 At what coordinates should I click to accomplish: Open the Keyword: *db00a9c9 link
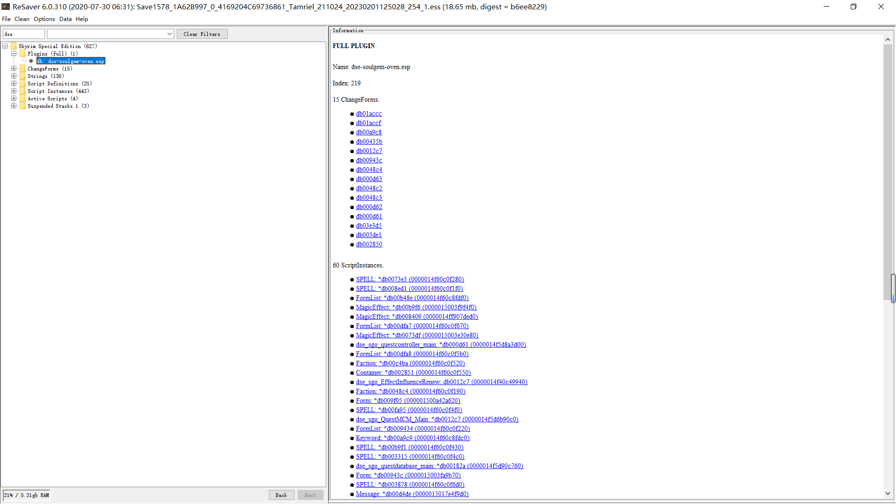click(413, 438)
